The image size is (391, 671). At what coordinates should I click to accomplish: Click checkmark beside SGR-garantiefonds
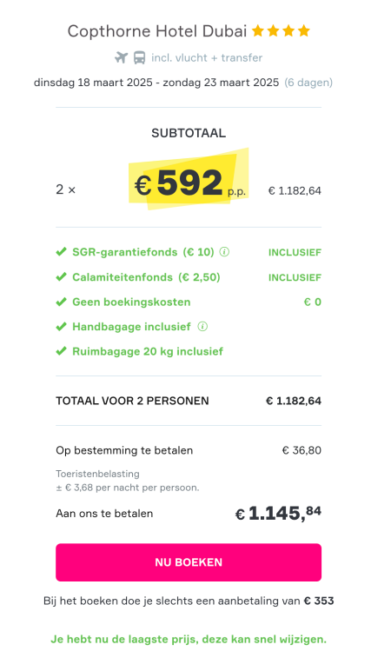click(61, 252)
